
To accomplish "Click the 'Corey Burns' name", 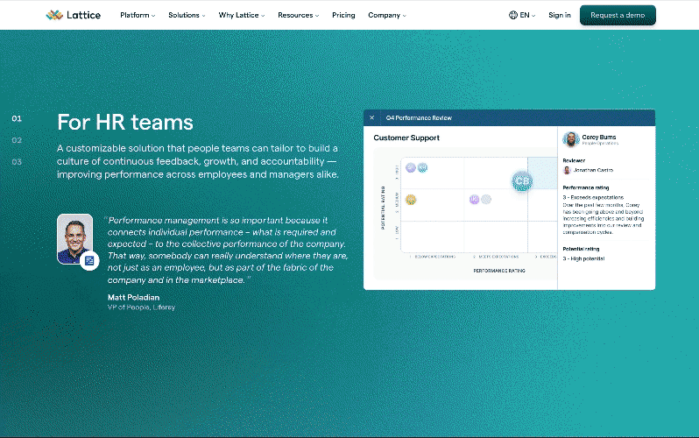I will coord(598,137).
